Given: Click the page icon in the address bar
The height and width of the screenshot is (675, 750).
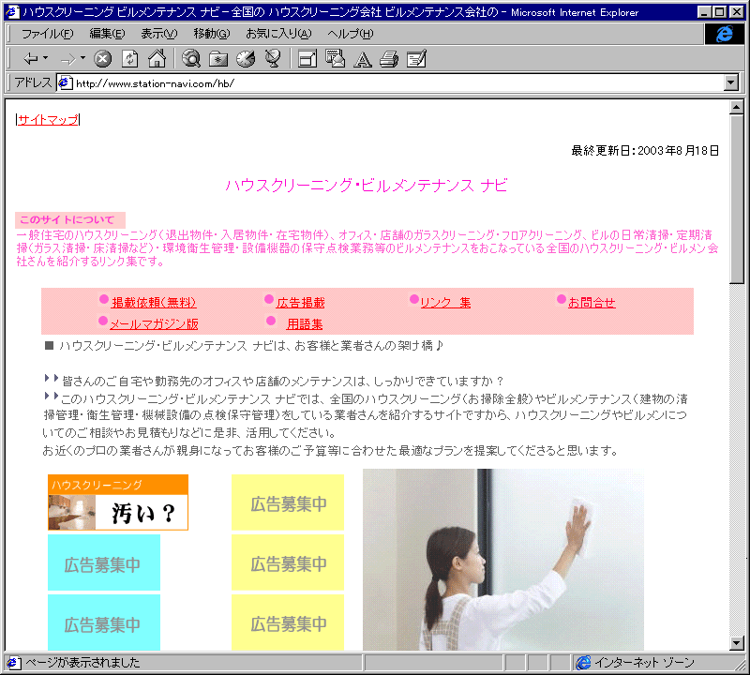Looking at the screenshot, I should click(66, 83).
